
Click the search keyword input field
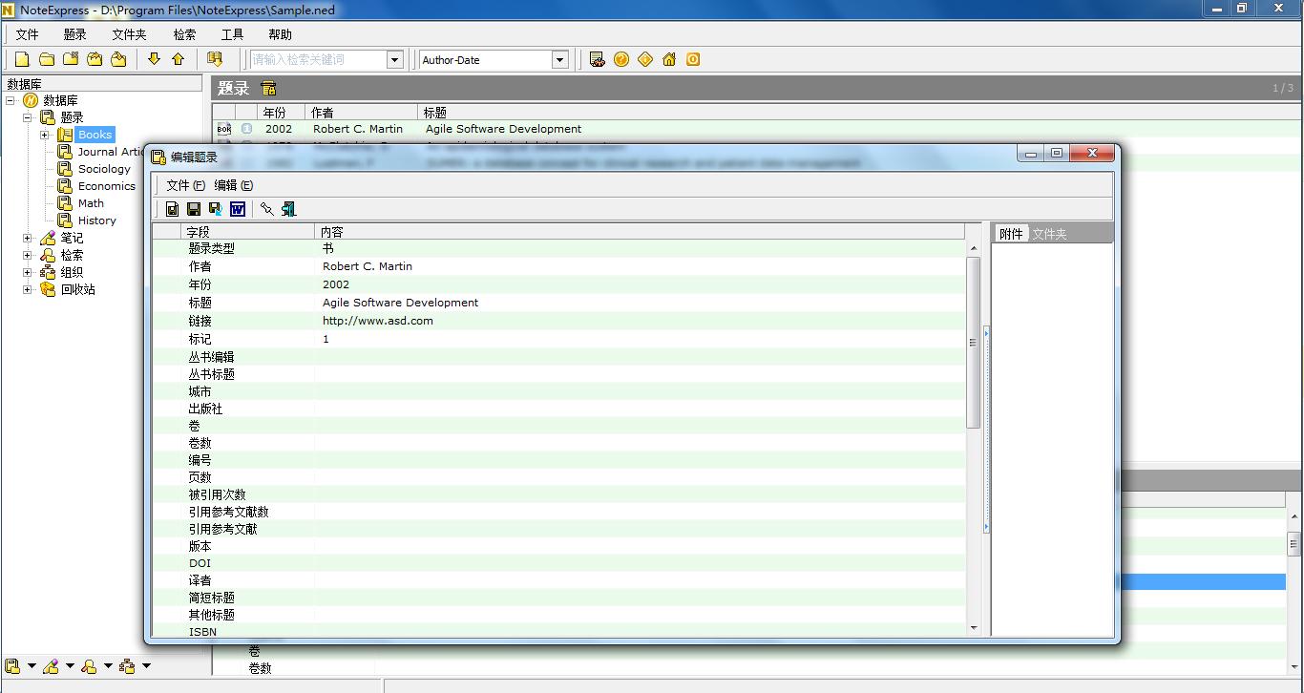(318, 59)
